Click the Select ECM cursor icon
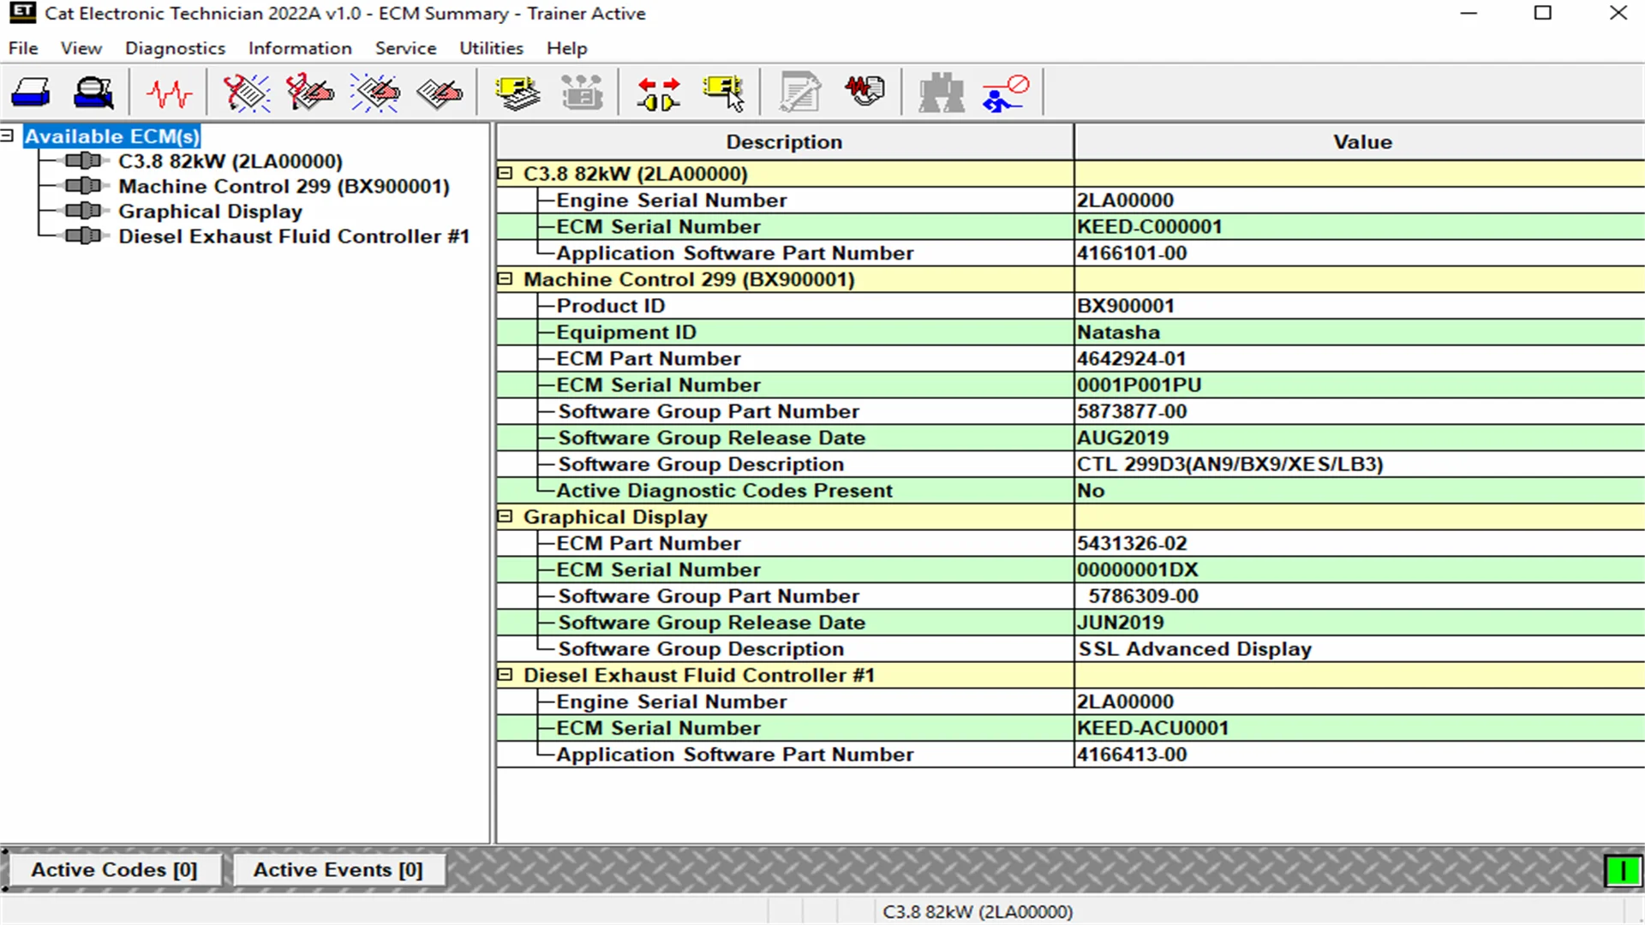This screenshot has width=1645, height=925. click(x=724, y=92)
